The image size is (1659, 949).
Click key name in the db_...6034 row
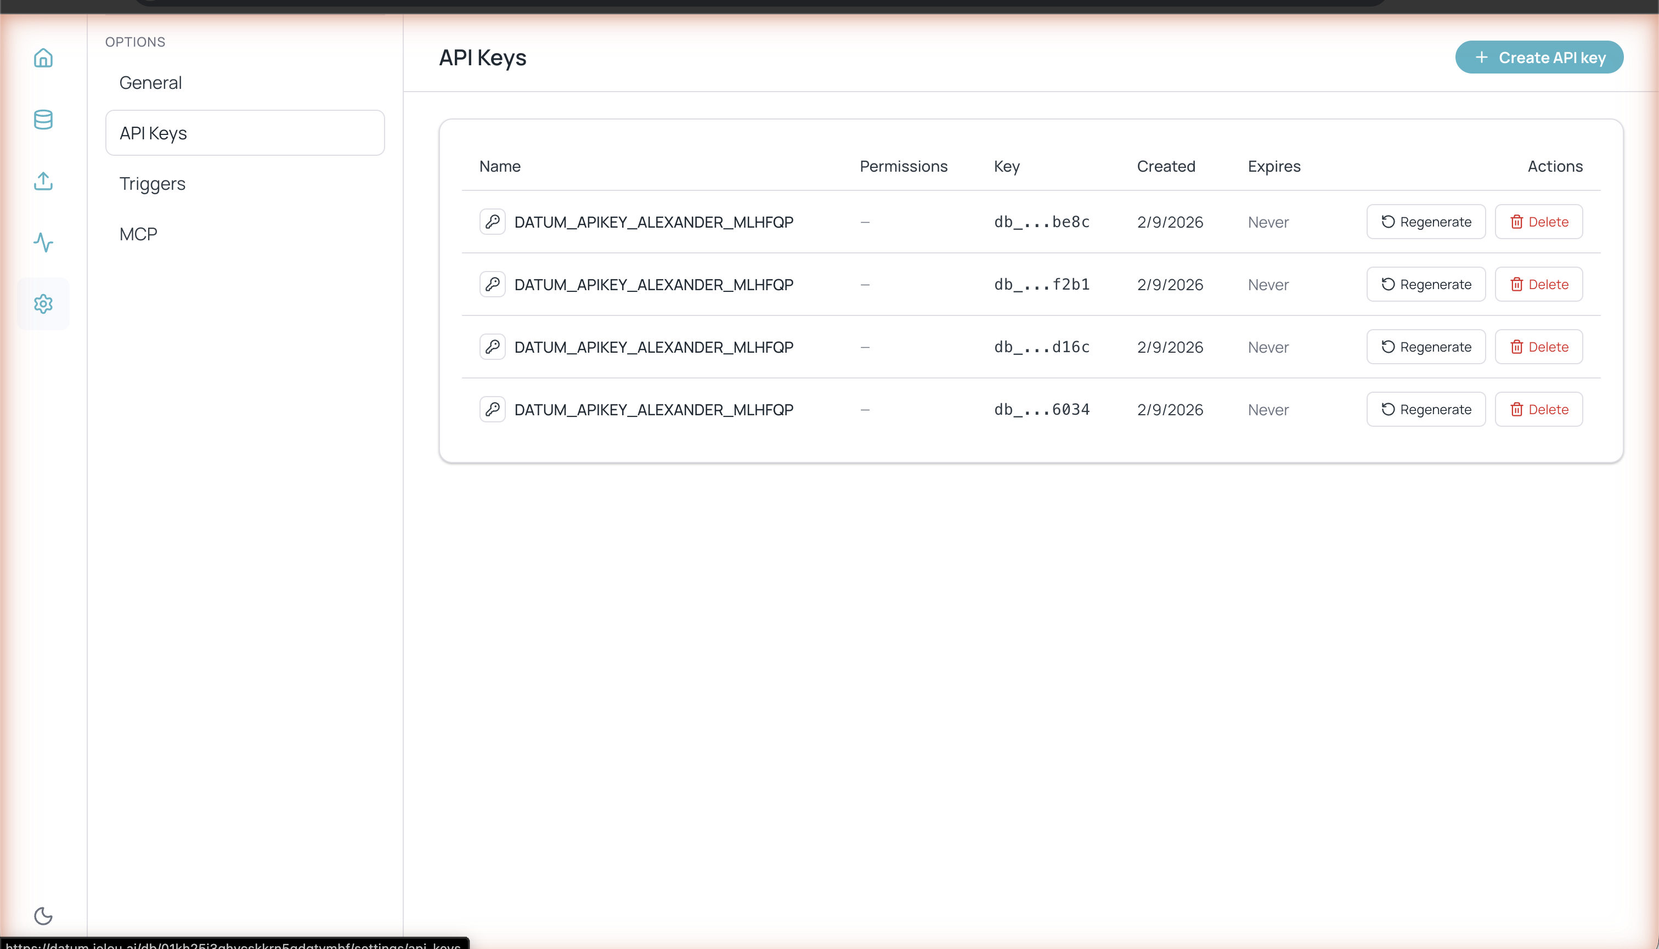click(x=654, y=410)
